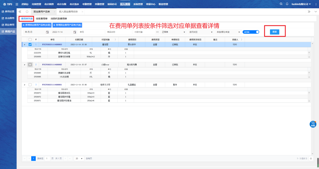Image resolution: width=319 pixels, height=169 pixels.
Task: Click the search magnifier icon in header
Action: 281,4
